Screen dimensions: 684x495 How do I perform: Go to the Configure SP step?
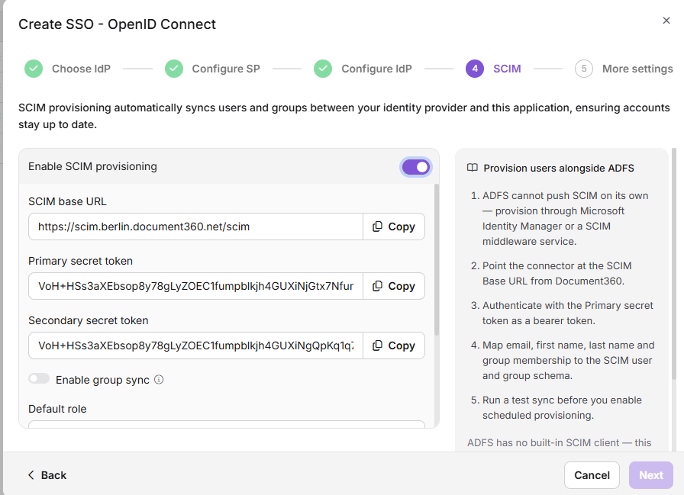(226, 69)
